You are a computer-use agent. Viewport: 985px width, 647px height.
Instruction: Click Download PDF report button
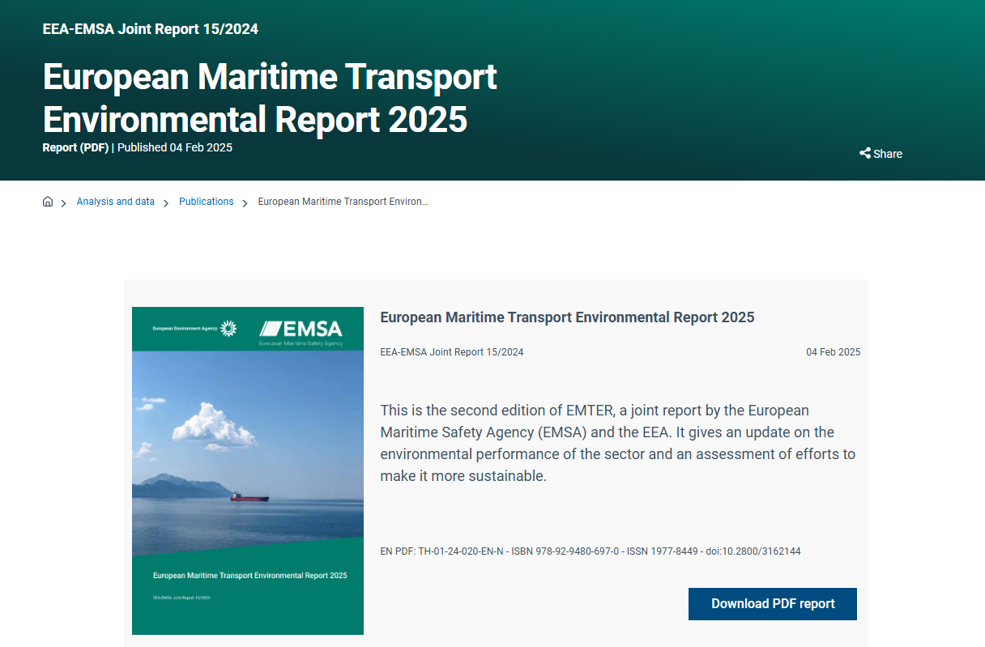click(x=772, y=604)
